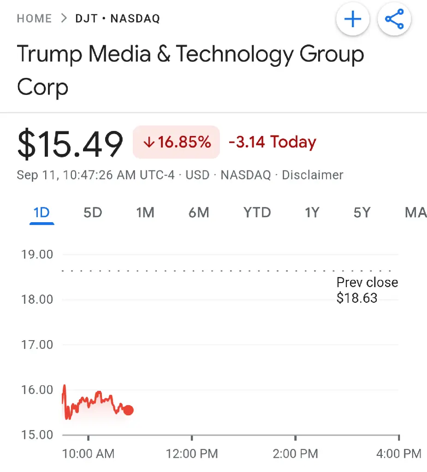Image resolution: width=427 pixels, height=472 pixels.
Task: Open the 1Y chart range
Action: [x=312, y=213]
